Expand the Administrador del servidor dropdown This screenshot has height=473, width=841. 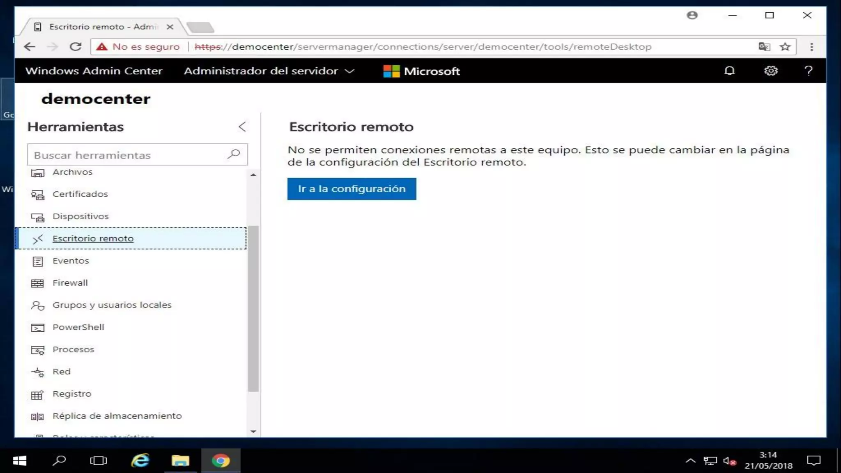tap(269, 71)
